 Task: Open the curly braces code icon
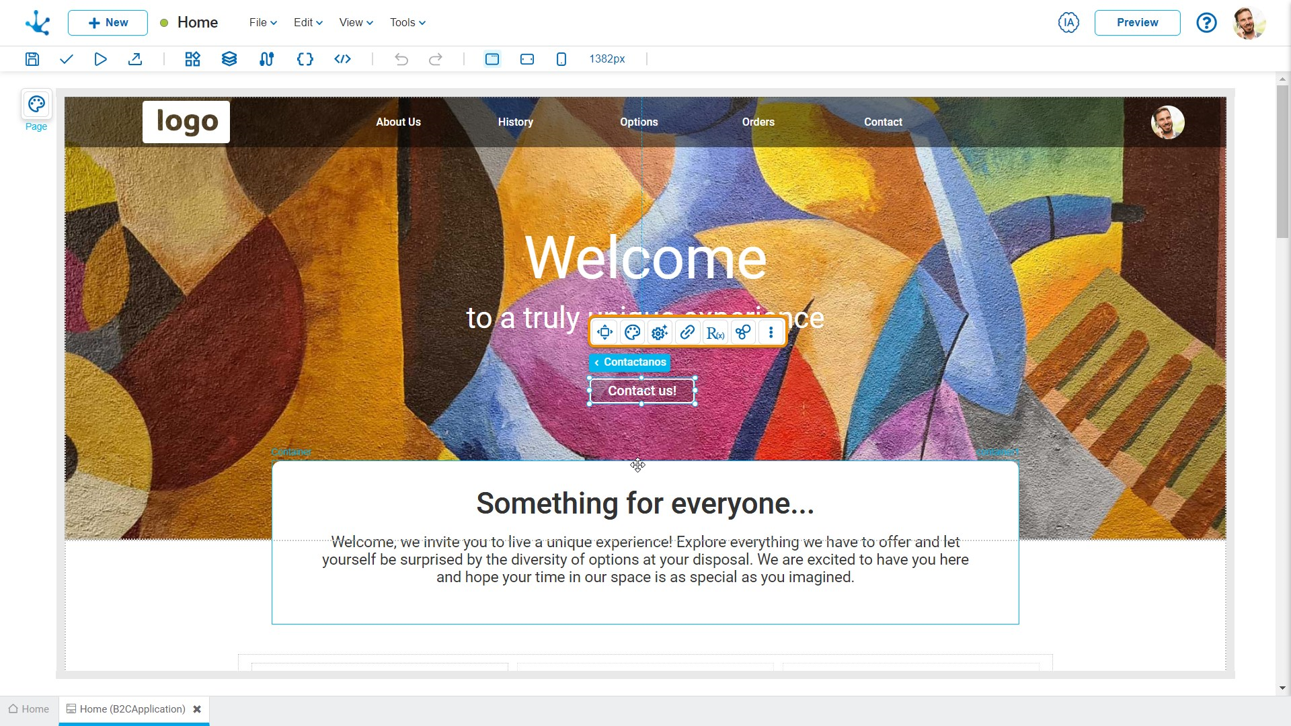point(305,59)
